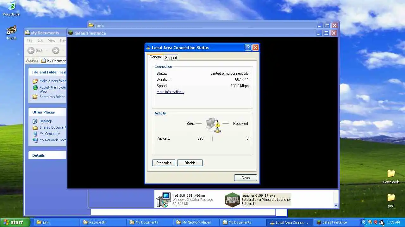
Task: Click the 100.0 Mbps speed value
Action: click(x=240, y=86)
